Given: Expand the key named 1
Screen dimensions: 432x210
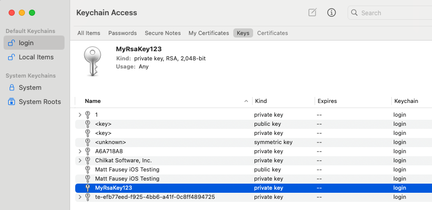Looking at the screenshot, I should (80, 115).
